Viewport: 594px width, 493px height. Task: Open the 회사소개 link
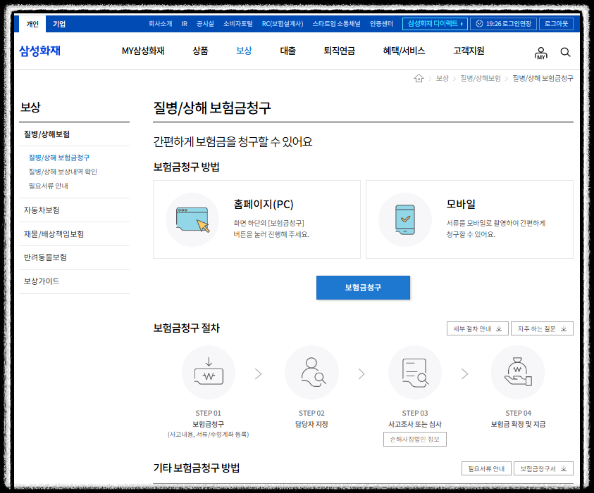[160, 23]
